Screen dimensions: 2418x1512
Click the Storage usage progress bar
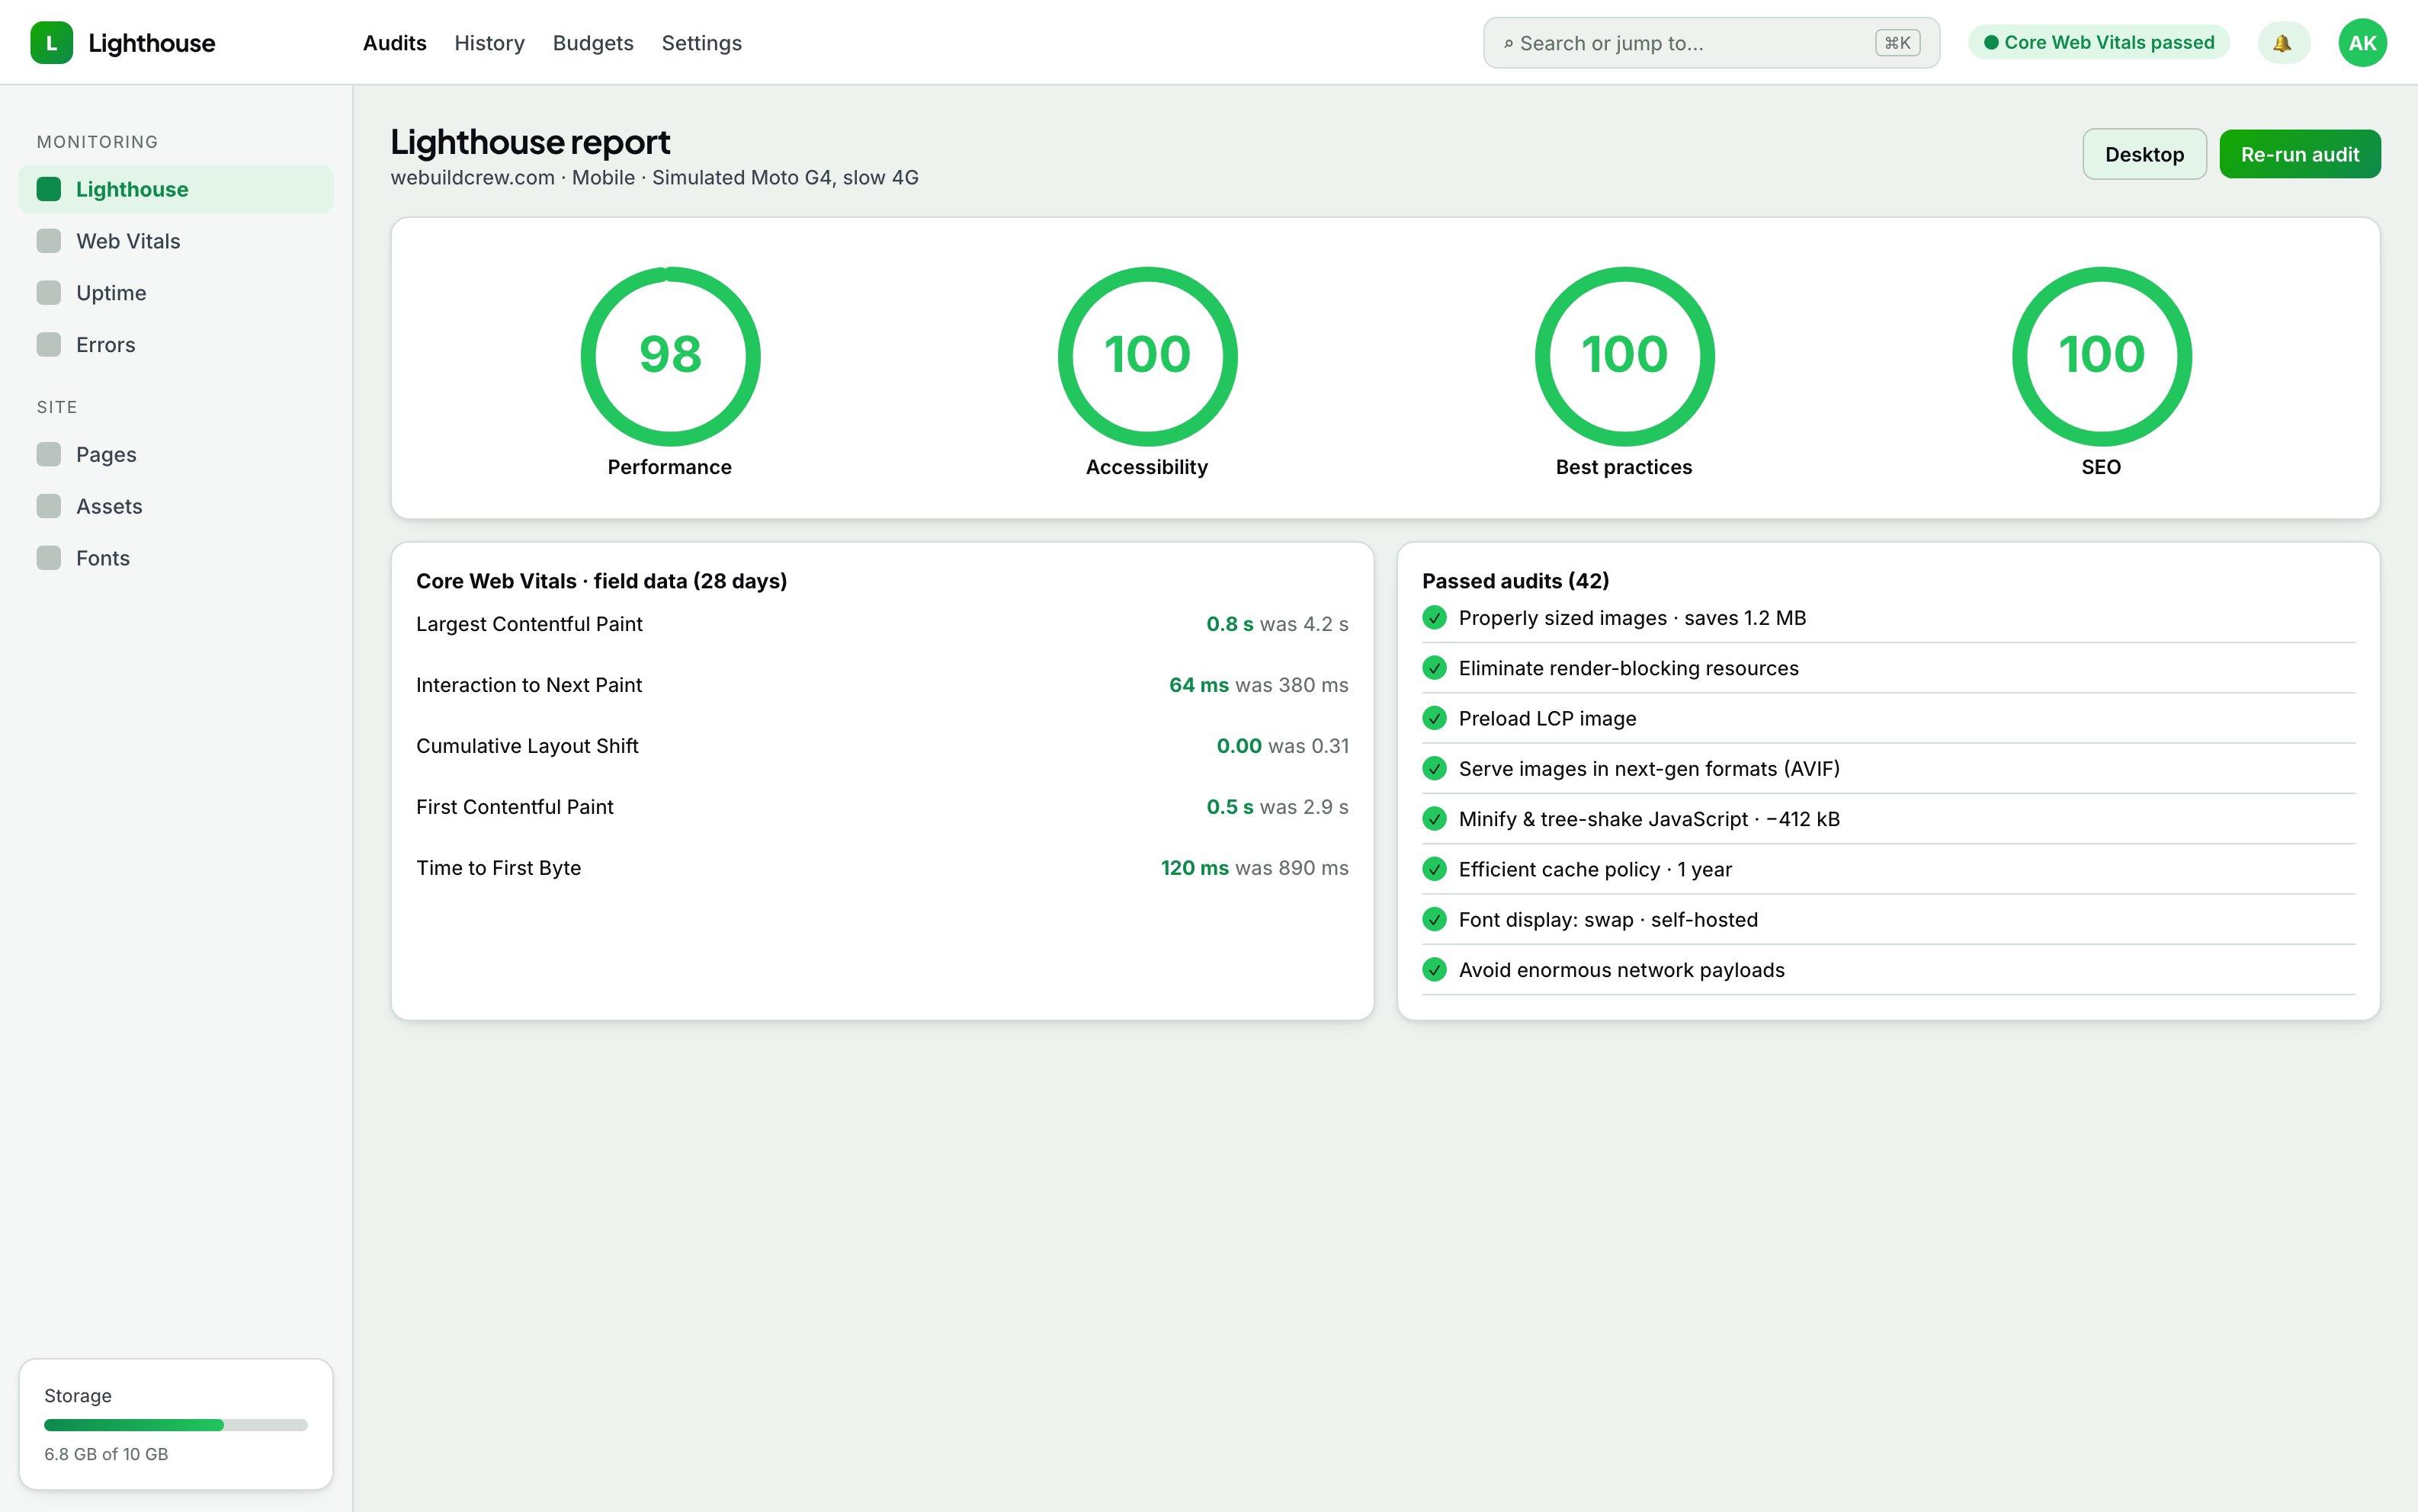(176, 1425)
